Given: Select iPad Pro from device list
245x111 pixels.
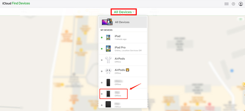Looking at the screenshot, I should (x=123, y=49).
